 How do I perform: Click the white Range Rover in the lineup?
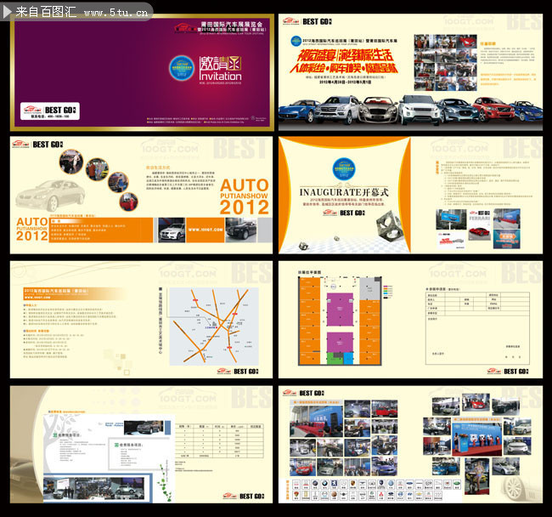point(419,110)
